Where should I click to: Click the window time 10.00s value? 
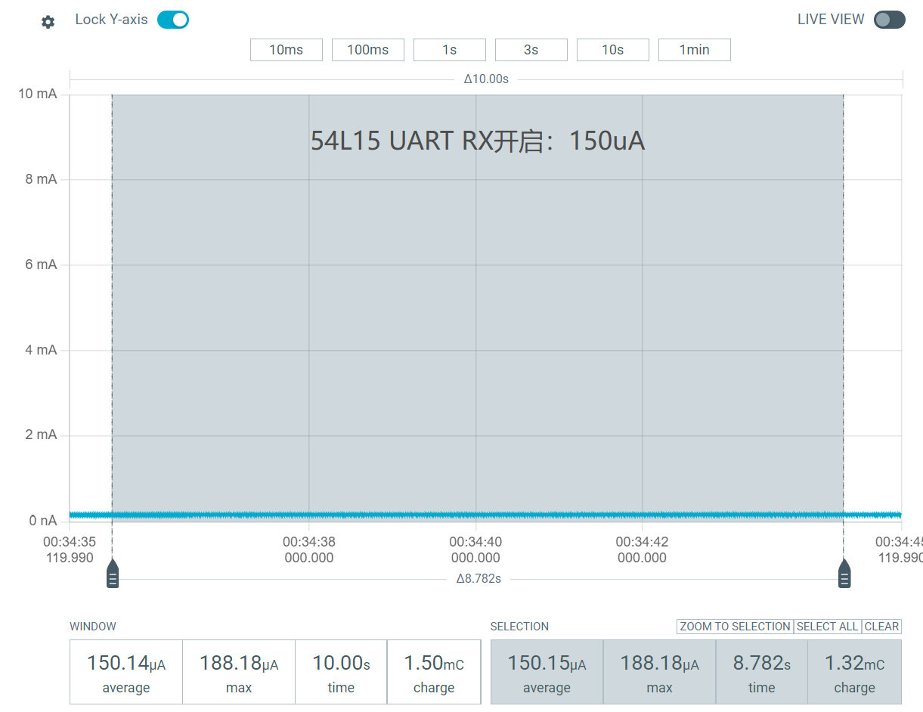[341, 663]
